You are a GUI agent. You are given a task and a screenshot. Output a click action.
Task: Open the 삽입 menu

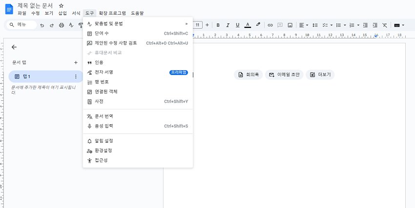62,13
